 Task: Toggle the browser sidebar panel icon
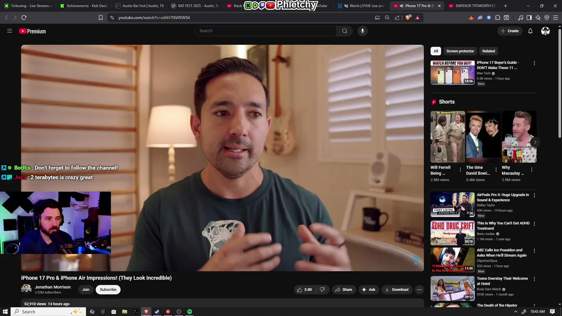click(529, 18)
